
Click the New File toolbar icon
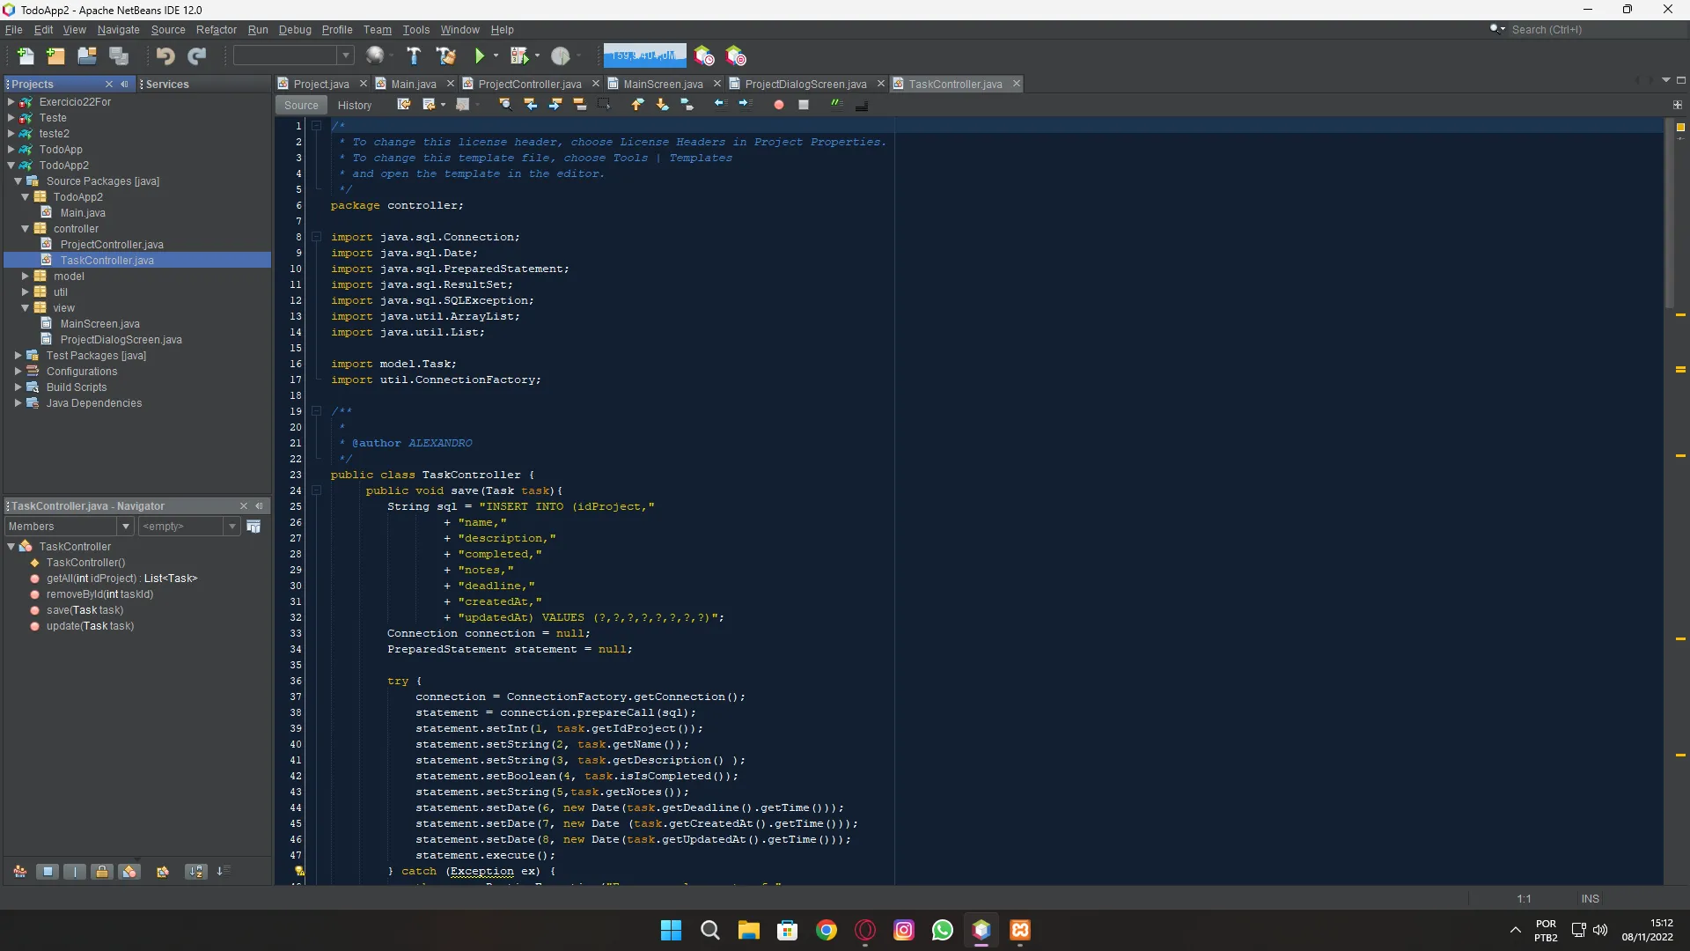pos(25,55)
